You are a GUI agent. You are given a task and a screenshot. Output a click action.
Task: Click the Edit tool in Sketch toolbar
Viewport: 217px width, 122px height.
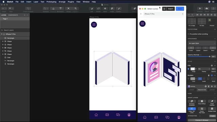[92, 8]
